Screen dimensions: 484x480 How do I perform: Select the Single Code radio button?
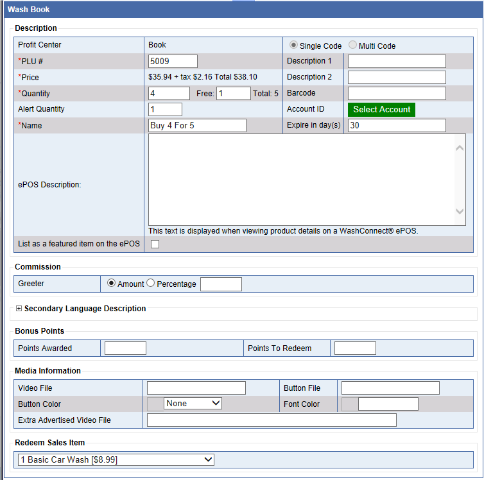293,46
